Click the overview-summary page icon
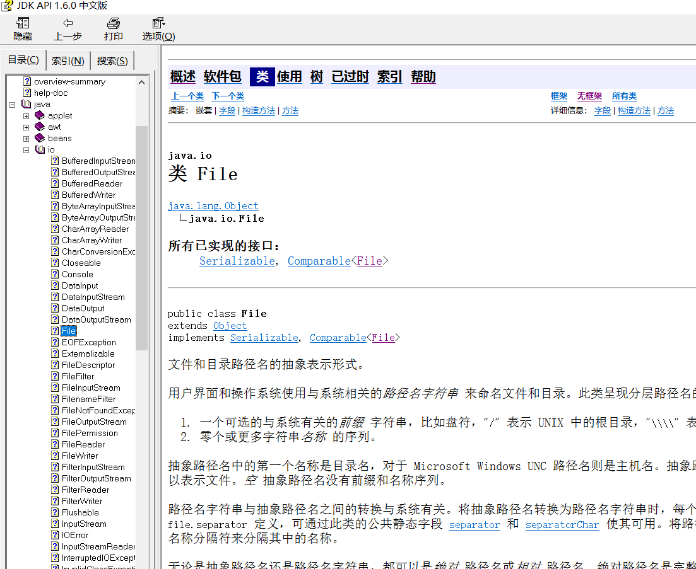This screenshot has height=569, width=696. tap(27, 81)
